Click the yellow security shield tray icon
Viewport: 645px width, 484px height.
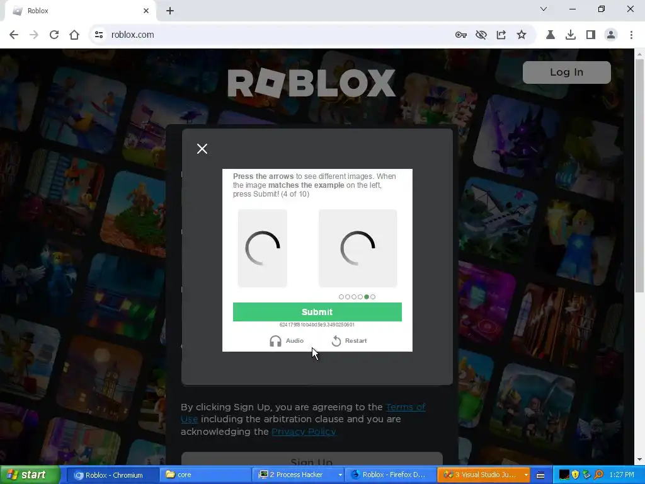point(575,475)
